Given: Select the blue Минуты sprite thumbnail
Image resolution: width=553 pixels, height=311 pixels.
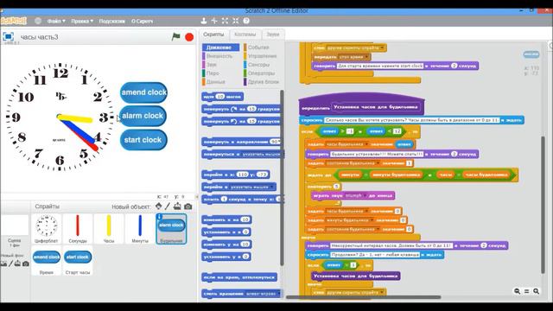Looking at the screenshot, I should click(x=140, y=228).
